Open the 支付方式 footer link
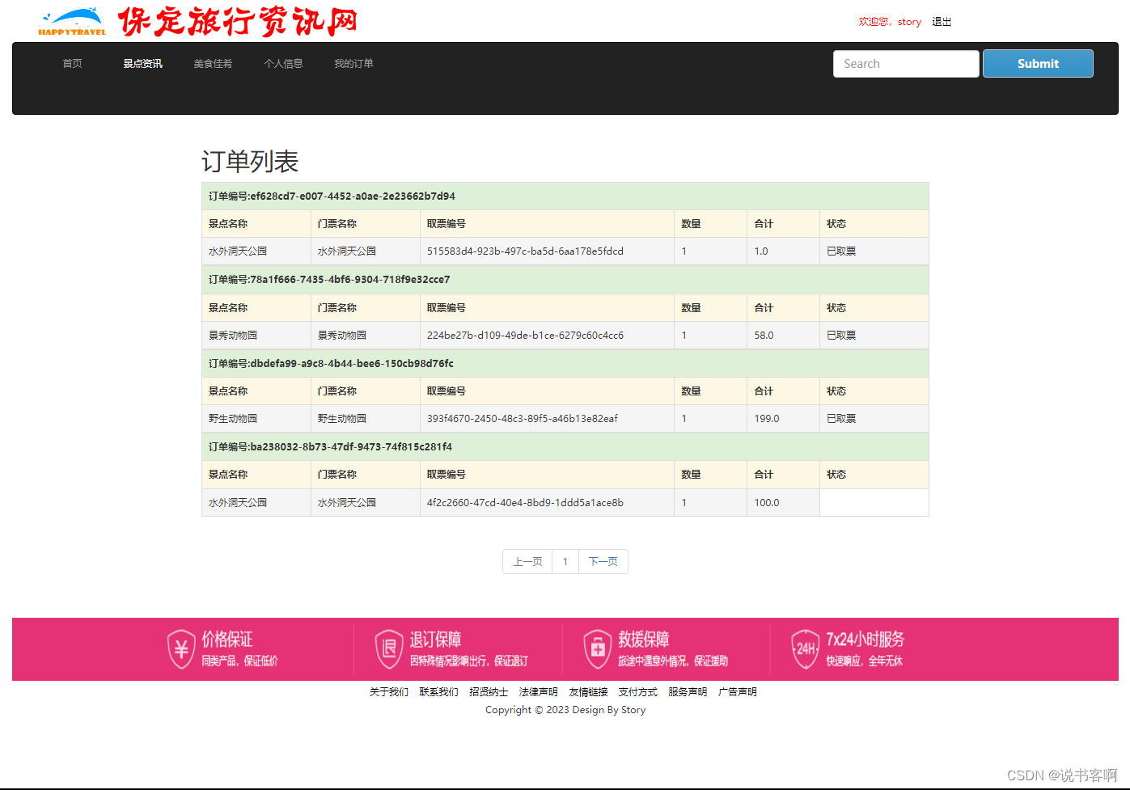 coord(638,692)
